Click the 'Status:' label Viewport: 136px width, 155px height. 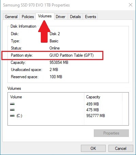(x=16, y=48)
